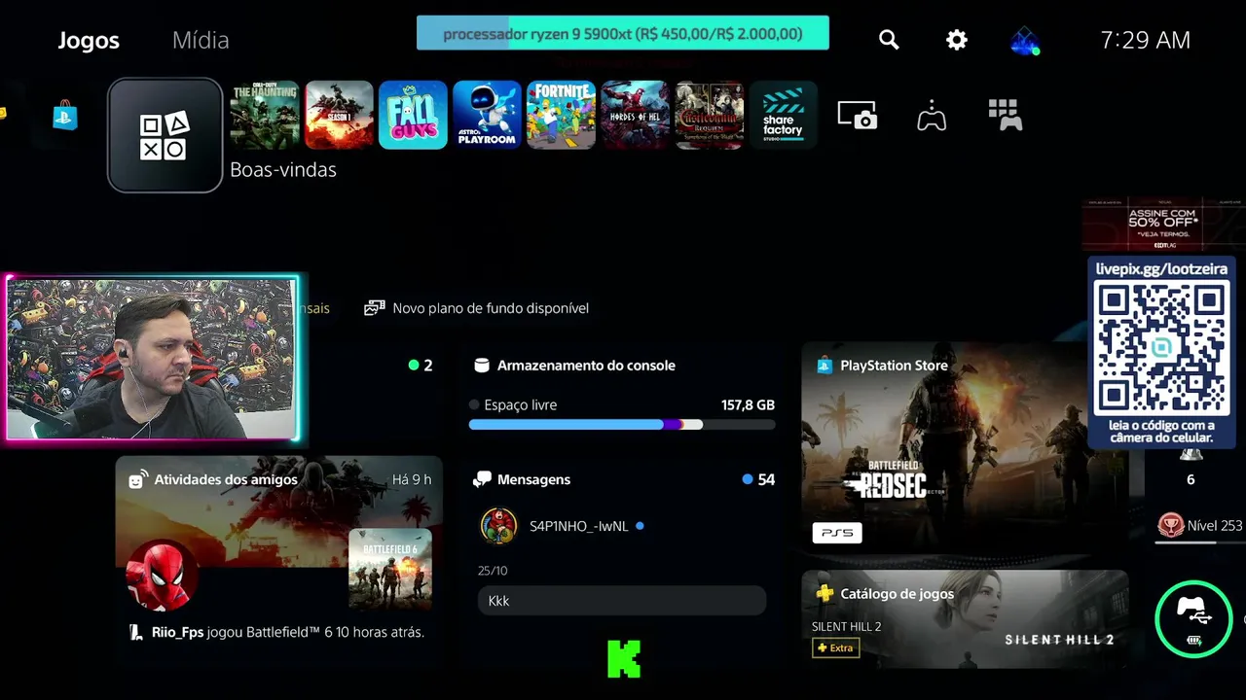The height and width of the screenshot is (700, 1246).
Task: Click the 7:29 AM clock
Action: pos(1145,40)
